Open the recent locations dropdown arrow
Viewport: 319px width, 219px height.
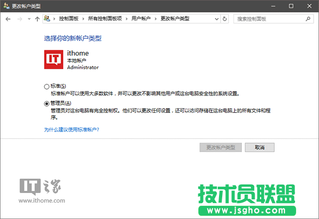point(29,19)
